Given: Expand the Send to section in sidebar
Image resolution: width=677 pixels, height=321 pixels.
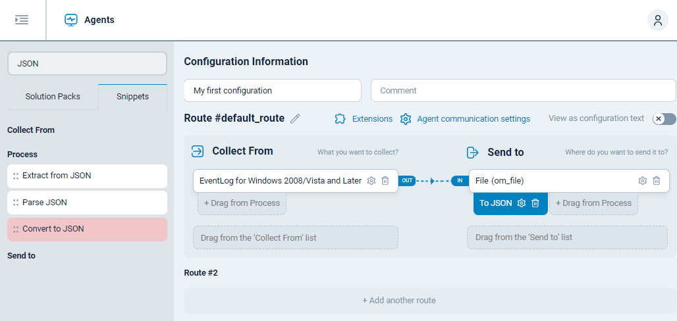Looking at the screenshot, I should click(x=21, y=256).
